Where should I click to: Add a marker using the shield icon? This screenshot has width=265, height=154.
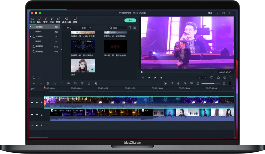[172, 83]
